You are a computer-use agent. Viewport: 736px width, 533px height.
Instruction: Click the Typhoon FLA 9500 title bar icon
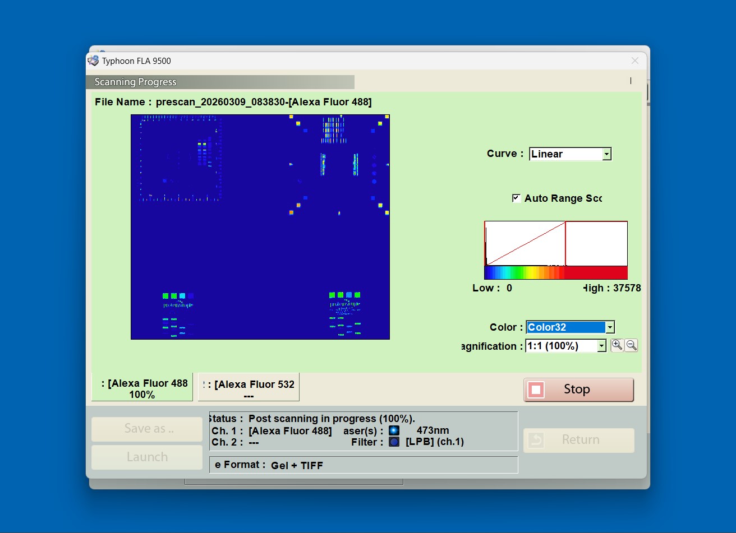click(93, 61)
